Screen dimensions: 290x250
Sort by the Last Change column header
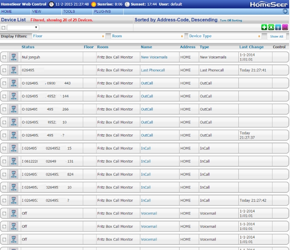coord(251,47)
